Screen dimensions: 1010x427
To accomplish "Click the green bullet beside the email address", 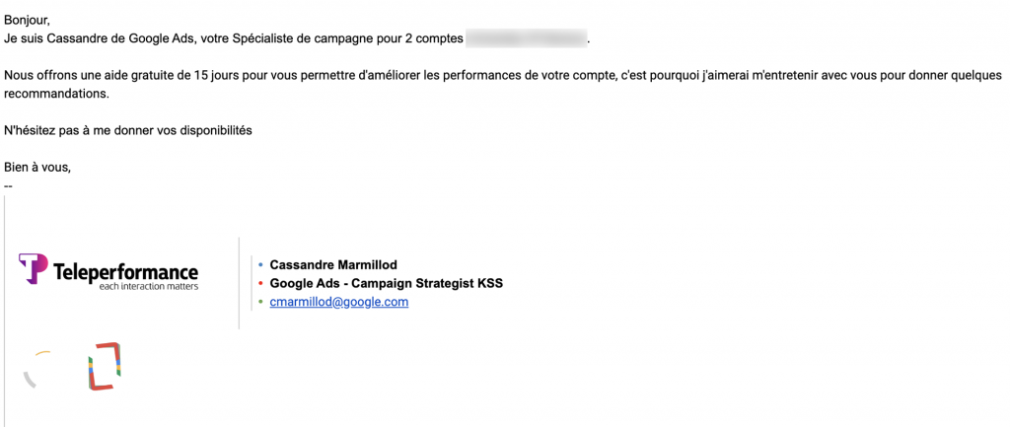I will (x=260, y=303).
